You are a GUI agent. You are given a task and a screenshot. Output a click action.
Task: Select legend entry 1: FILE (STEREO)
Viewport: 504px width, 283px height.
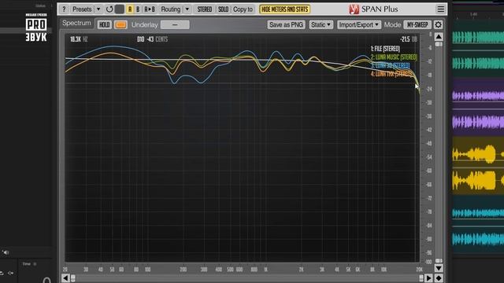[x=385, y=49]
